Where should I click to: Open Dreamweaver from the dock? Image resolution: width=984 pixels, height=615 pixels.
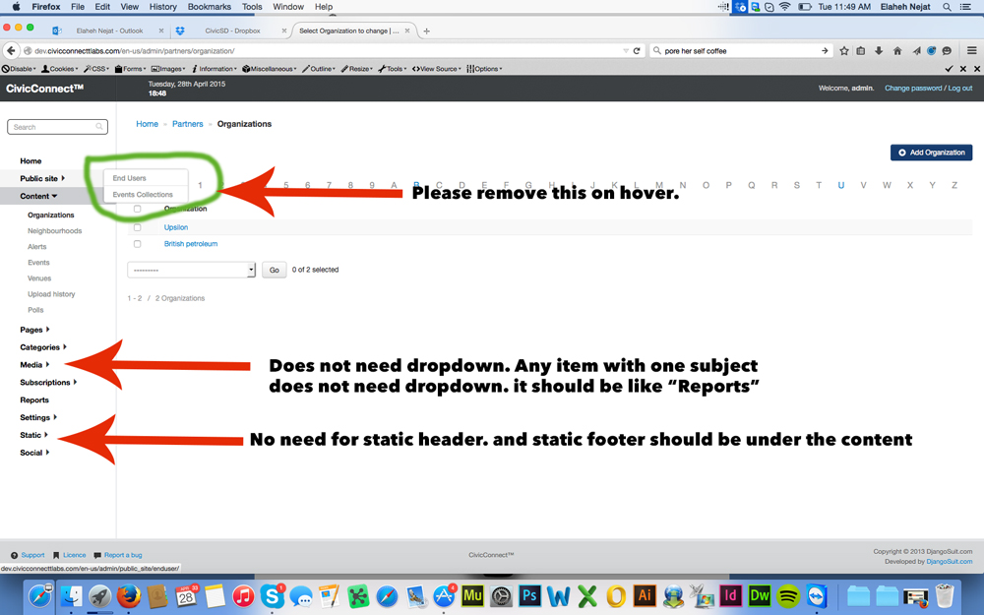point(760,595)
